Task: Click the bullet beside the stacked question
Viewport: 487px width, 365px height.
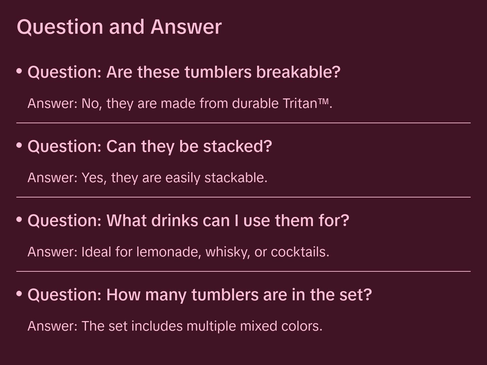Action: tap(19, 145)
